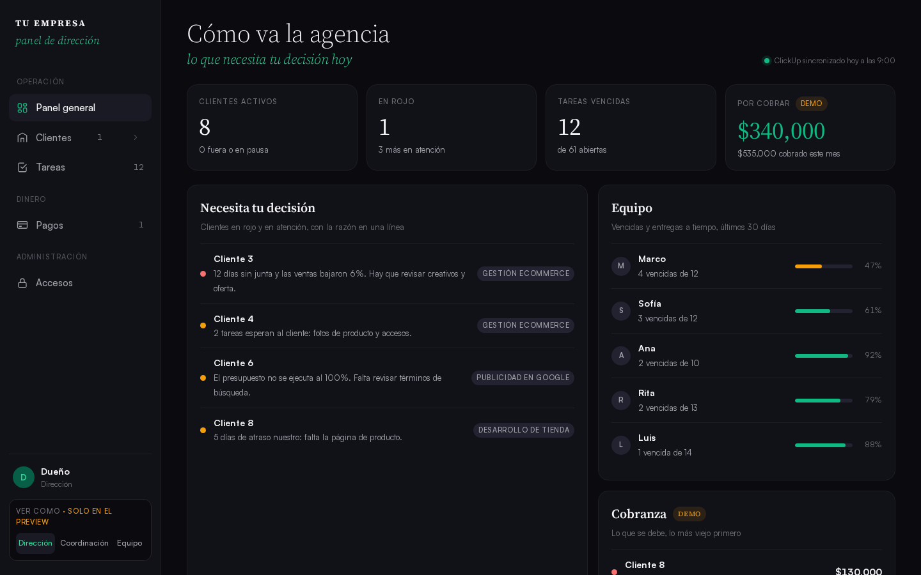This screenshot has height=575, width=921.
Task: Click the orange status dot beside Cliente 6
Action: click(x=203, y=378)
